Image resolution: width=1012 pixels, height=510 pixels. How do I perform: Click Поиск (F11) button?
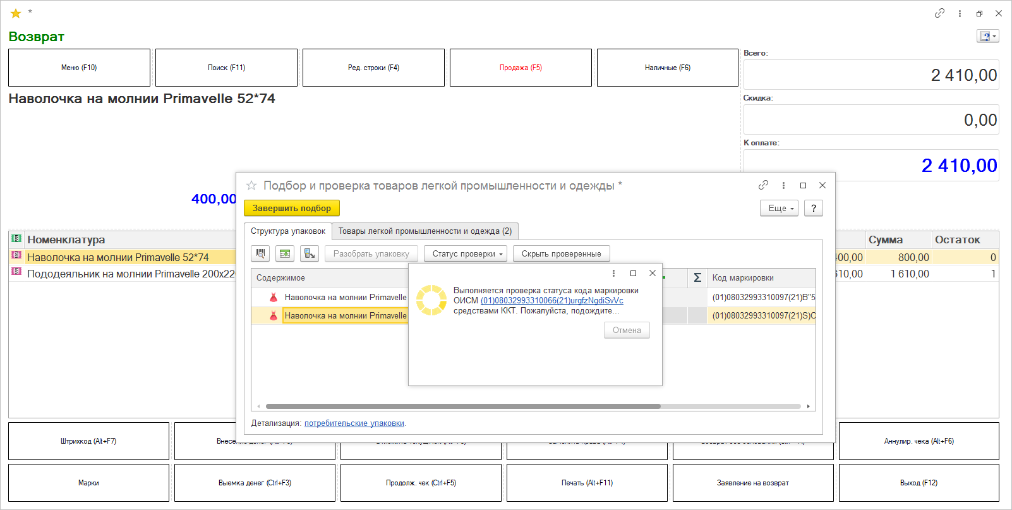[226, 68]
